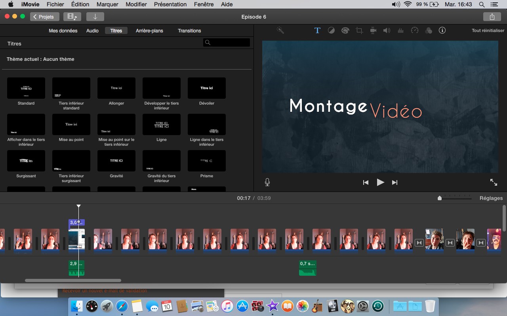Toggle the media library filmstrip button
Screen dimensions: 507x316
pos(72,17)
